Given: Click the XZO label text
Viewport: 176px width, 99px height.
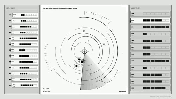Looking at the screenshot, I should [x=133, y=88].
